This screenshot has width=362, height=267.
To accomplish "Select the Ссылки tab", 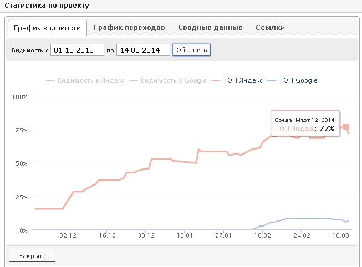I will [x=271, y=28].
